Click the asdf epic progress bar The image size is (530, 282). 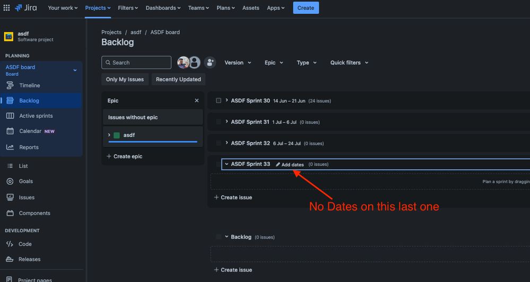click(153, 142)
